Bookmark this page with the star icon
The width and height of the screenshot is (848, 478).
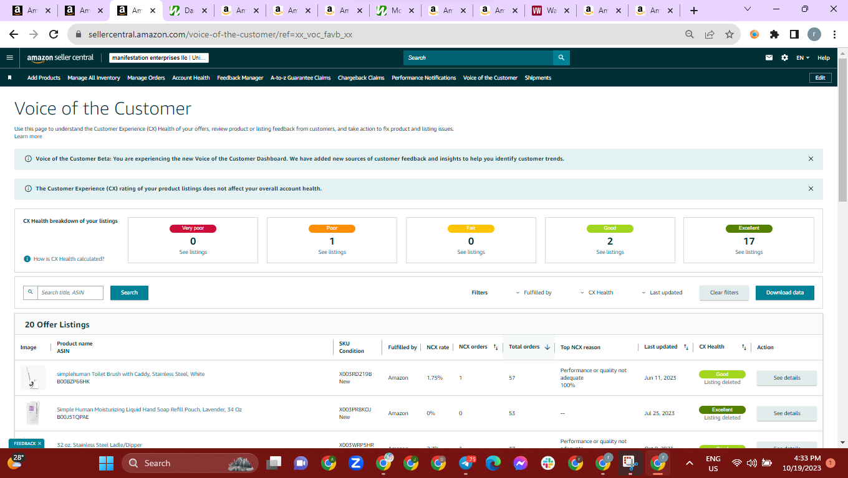click(x=730, y=34)
